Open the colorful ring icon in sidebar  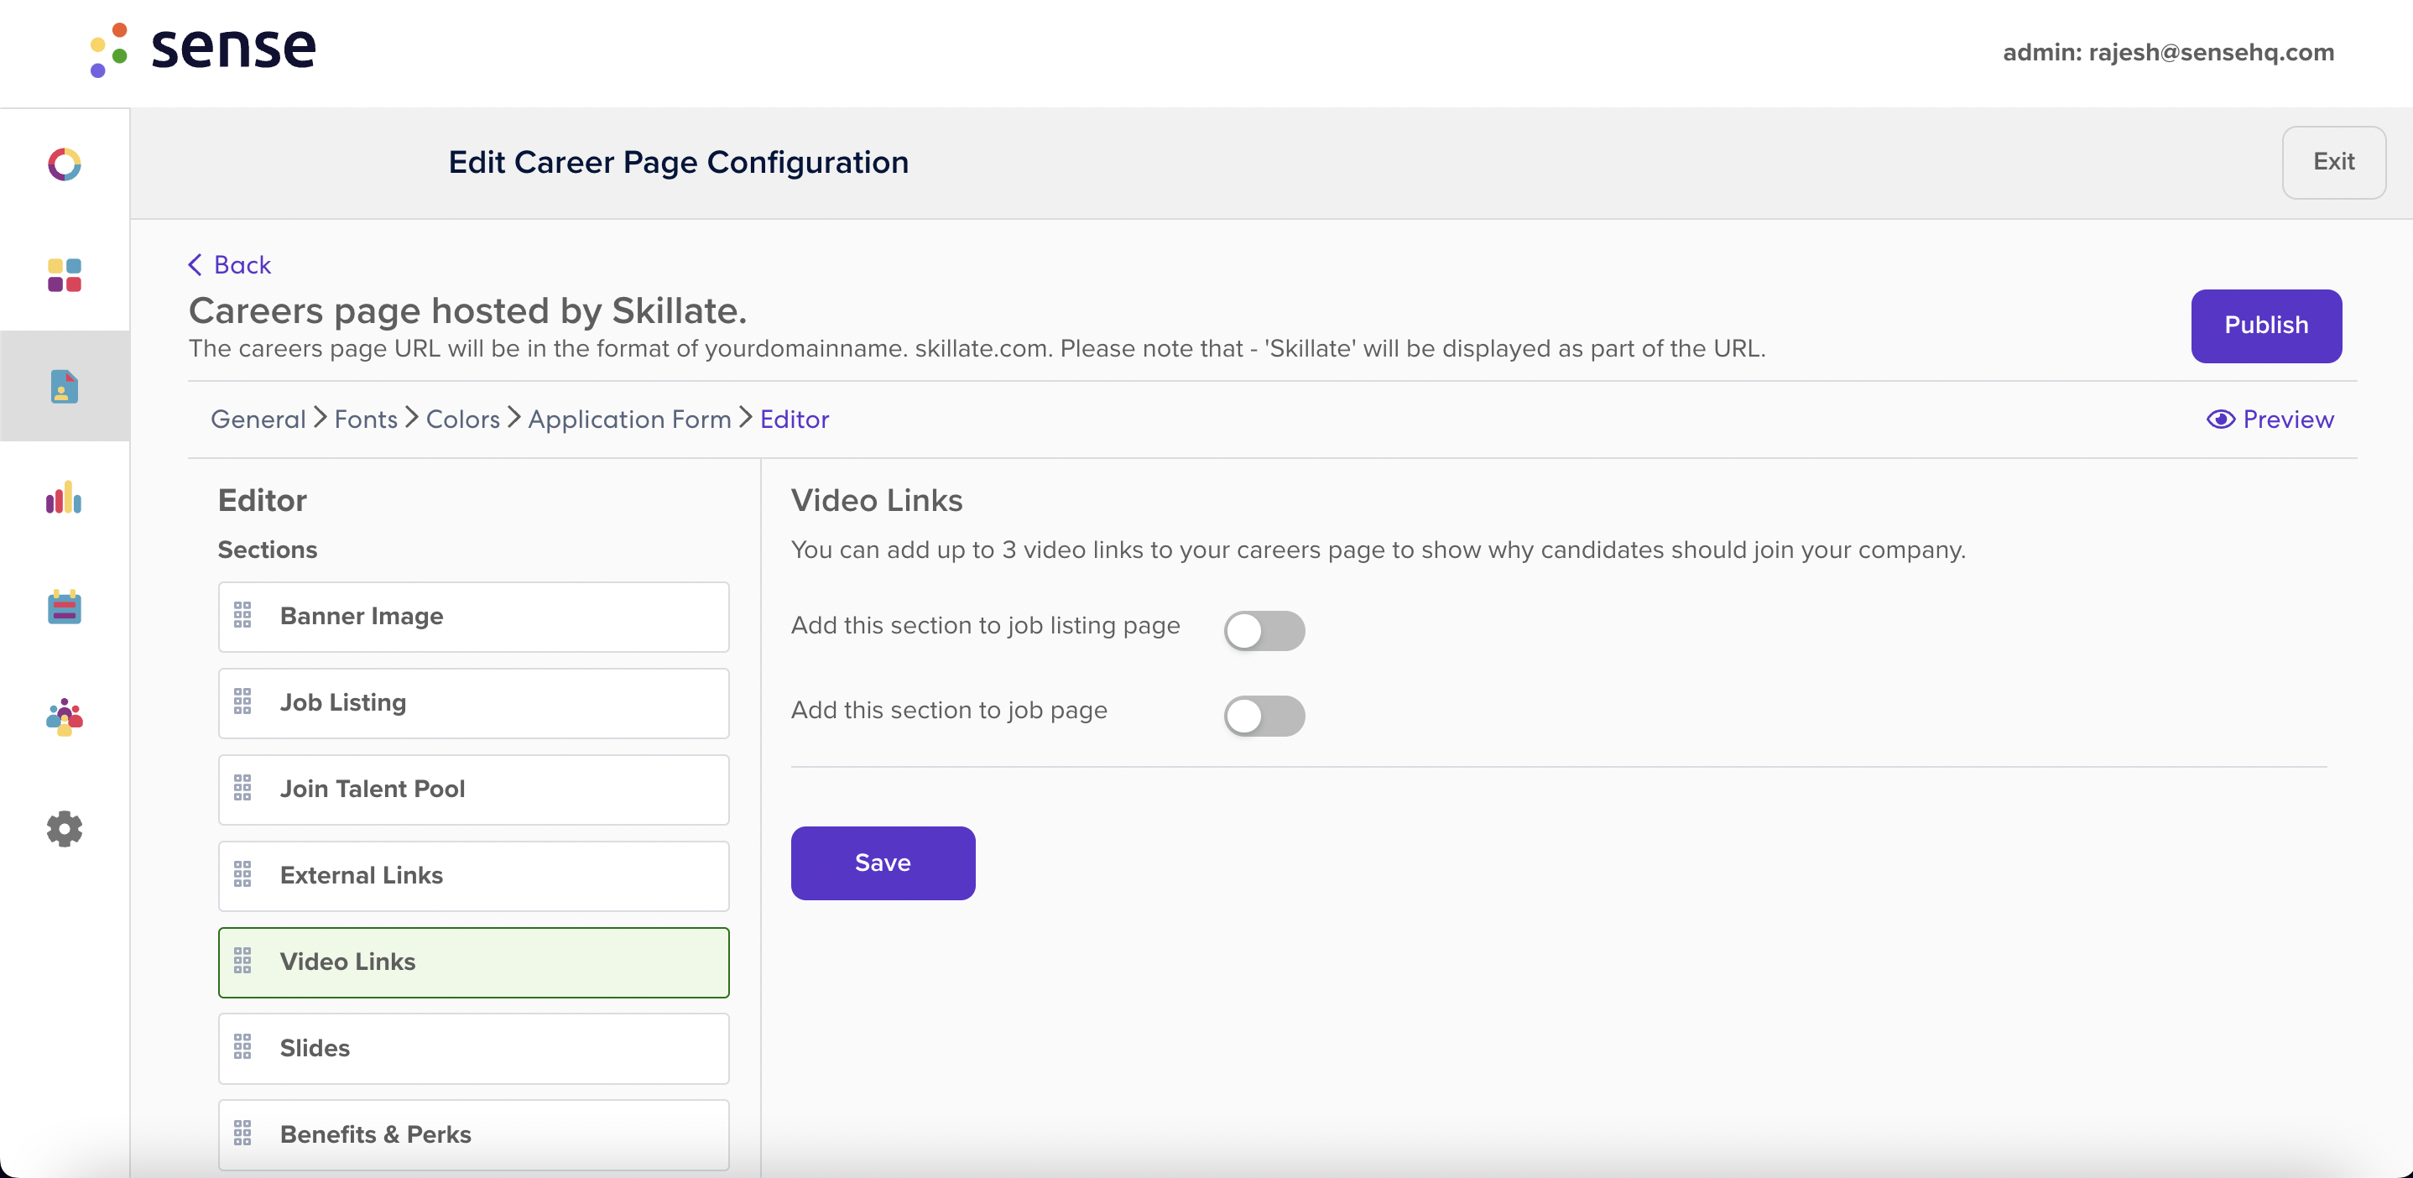click(x=64, y=164)
